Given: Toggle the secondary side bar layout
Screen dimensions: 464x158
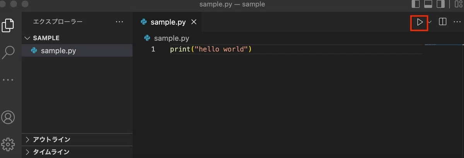Looking at the screenshot, I should tap(440, 4).
